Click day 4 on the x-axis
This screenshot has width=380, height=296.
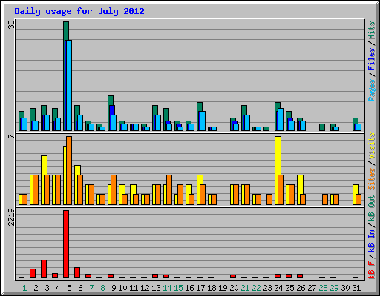[58, 288]
